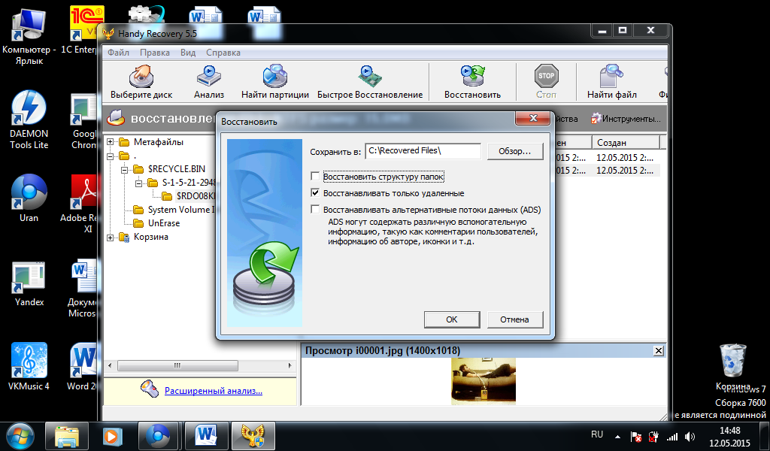Viewport: 770px width, 451px height.
Task: Select the '$RECYCLE.BIN' folder in the tree
Action: click(x=176, y=169)
